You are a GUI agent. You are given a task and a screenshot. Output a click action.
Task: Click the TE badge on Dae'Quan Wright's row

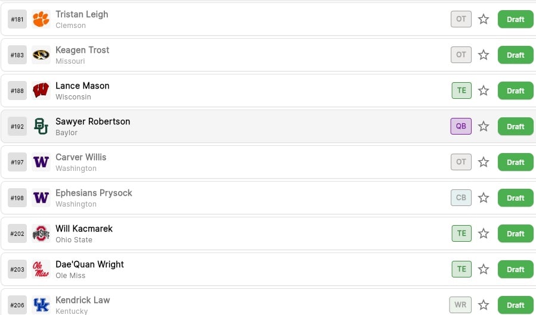point(461,269)
